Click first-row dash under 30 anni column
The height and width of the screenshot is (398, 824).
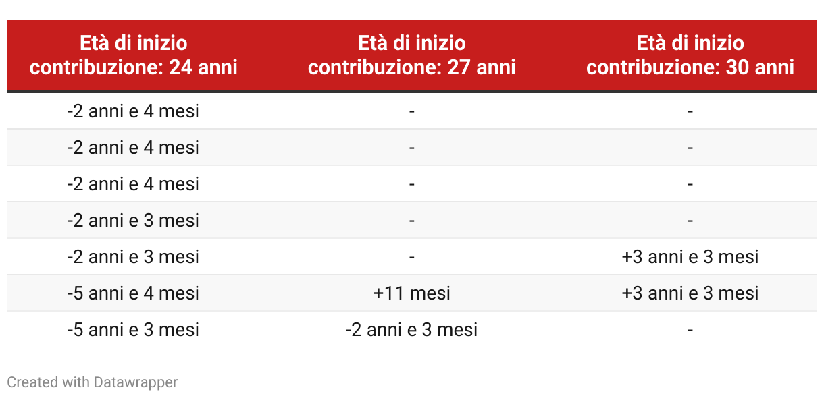point(690,111)
